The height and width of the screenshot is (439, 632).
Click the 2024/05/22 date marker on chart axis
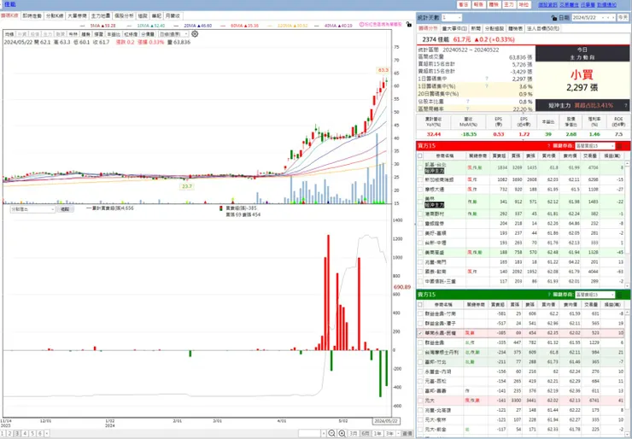(386, 421)
